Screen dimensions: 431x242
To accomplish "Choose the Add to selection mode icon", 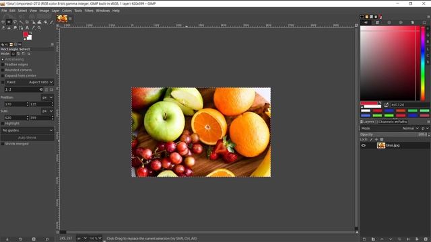I will pyautogui.click(x=18, y=54).
